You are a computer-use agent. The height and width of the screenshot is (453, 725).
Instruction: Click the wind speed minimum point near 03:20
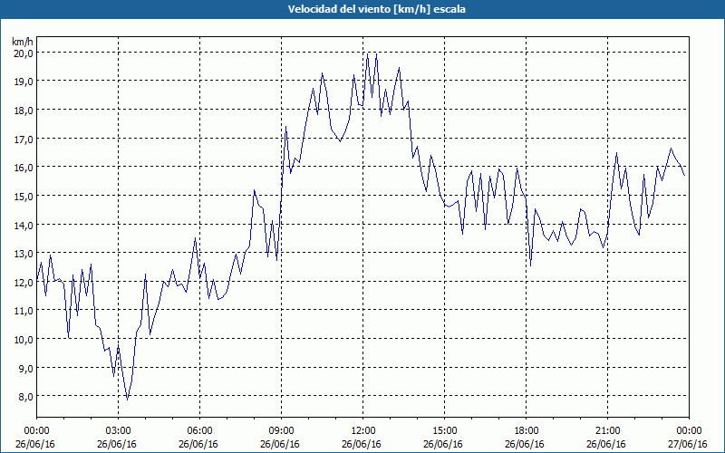(x=127, y=400)
